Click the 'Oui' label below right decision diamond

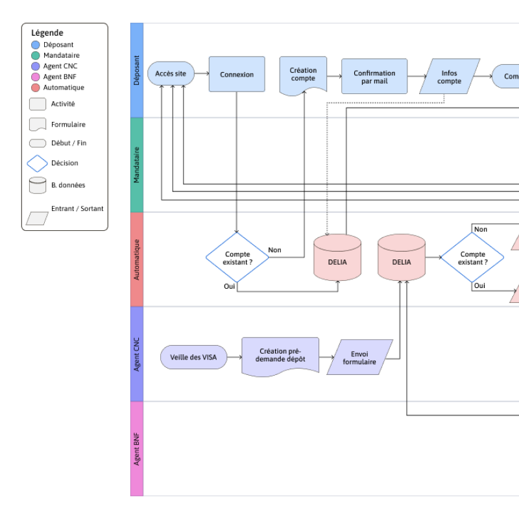[x=479, y=285]
